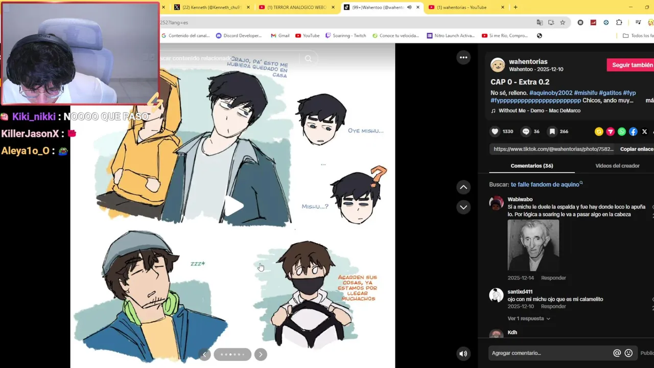Show previous slide with left arrow
This screenshot has height=368, width=654.
(204, 354)
